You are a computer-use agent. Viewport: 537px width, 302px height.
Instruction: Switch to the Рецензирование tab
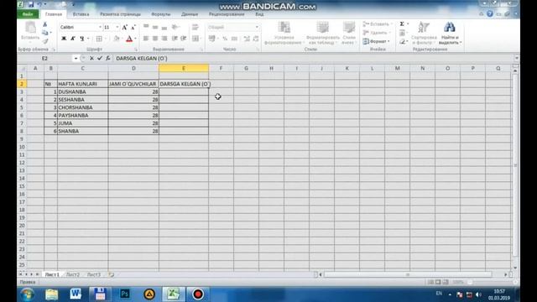227,14
